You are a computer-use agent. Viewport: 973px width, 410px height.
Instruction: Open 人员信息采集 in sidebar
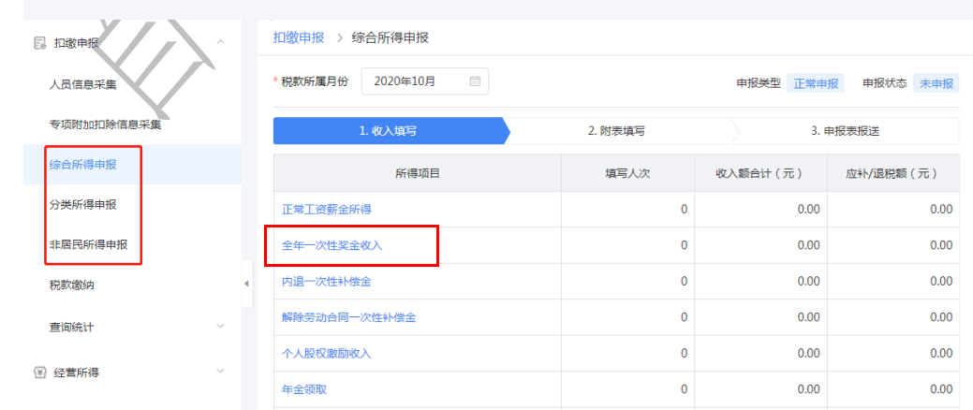pyautogui.click(x=82, y=84)
